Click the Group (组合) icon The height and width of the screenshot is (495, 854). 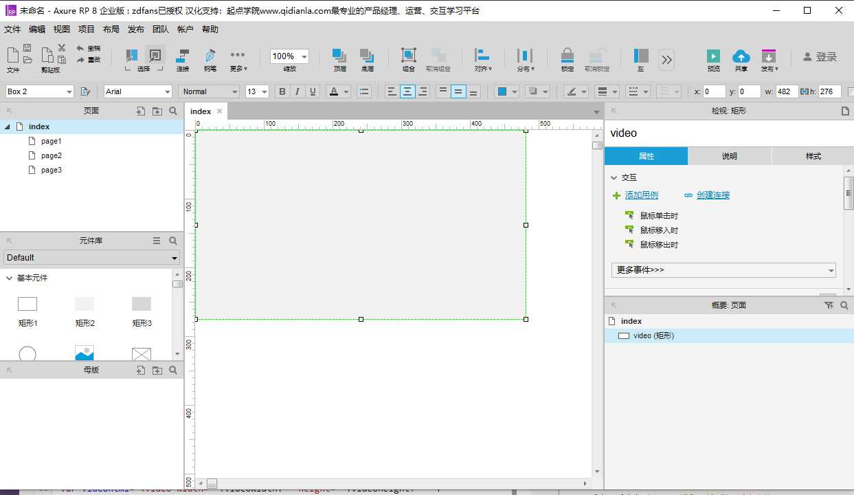(409, 56)
